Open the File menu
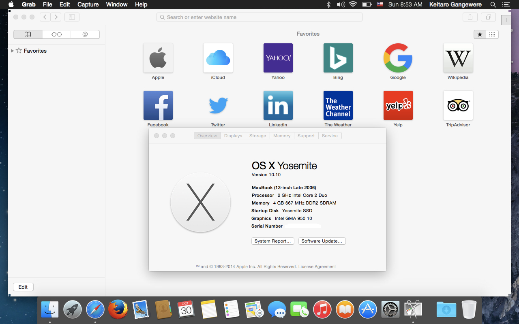This screenshot has height=324, width=519. (x=47, y=4)
